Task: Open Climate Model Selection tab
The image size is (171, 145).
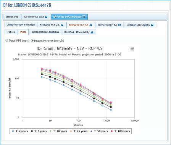Action: tap(21, 25)
